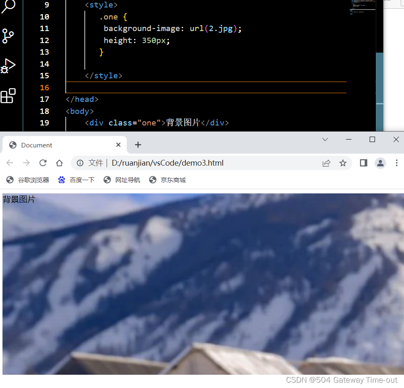The width and height of the screenshot is (404, 388).
Task: Open Chrome three-dot menu
Action: click(397, 163)
